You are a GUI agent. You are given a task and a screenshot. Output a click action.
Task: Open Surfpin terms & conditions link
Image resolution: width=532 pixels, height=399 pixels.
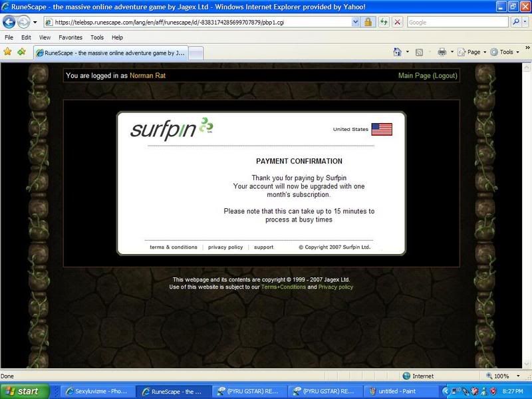point(174,247)
